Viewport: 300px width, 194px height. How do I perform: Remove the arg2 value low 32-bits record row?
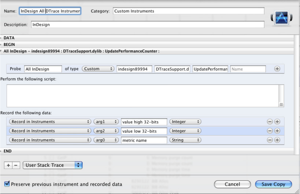[x=270, y=131]
